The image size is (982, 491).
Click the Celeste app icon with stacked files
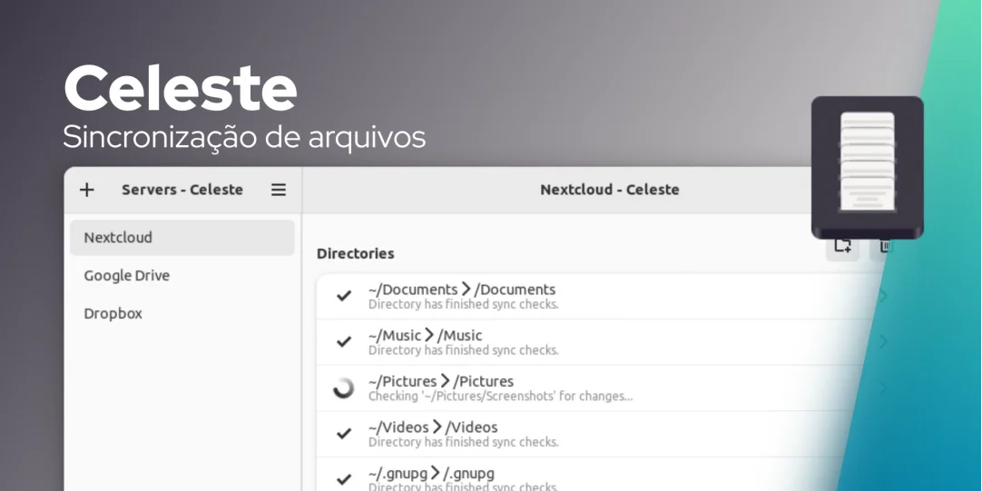(x=868, y=167)
